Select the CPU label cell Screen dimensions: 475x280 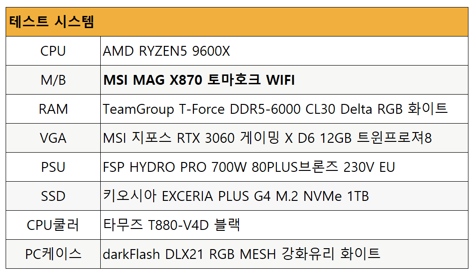click(x=53, y=51)
